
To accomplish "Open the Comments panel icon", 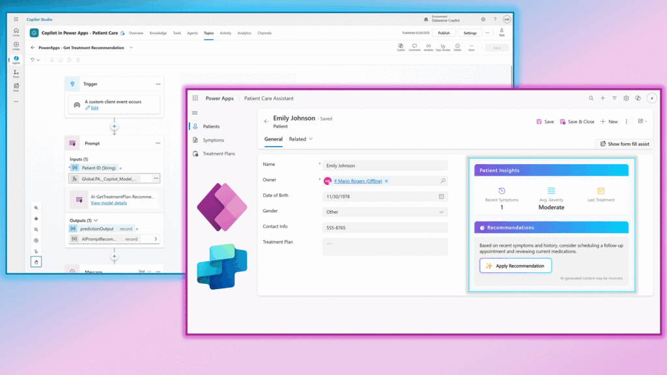I will (x=414, y=47).
